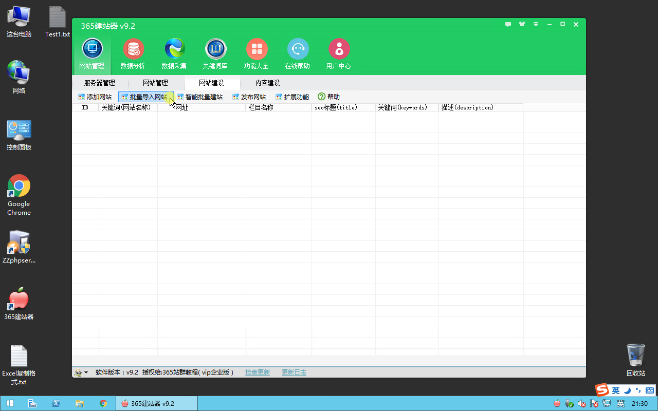Image resolution: width=658 pixels, height=411 pixels.
Task: Click the 帮助 help toolbar button
Action: [329, 97]
